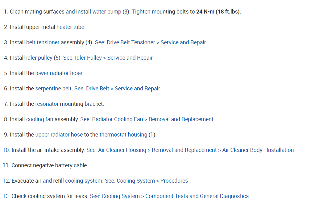Click the heater tube link
311x210 pixels.
(x=70, y=27)
